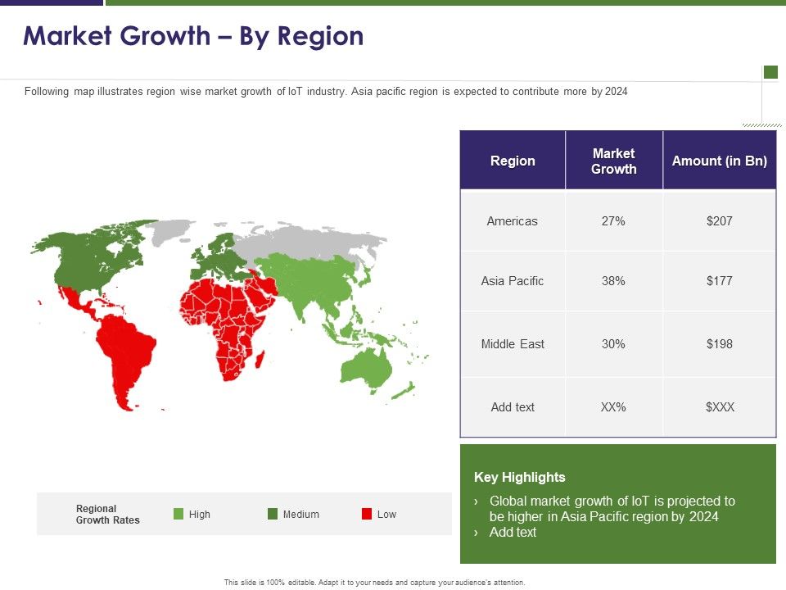Select the 'Market Growth – By Region' title
The height and width of the screenshot is (590, 786).
pos(193,36)
